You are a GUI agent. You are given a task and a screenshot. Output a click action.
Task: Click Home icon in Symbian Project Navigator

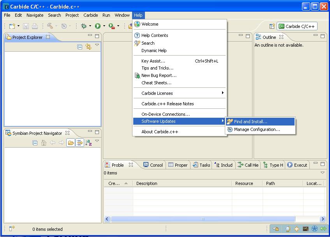click(44, 143)
